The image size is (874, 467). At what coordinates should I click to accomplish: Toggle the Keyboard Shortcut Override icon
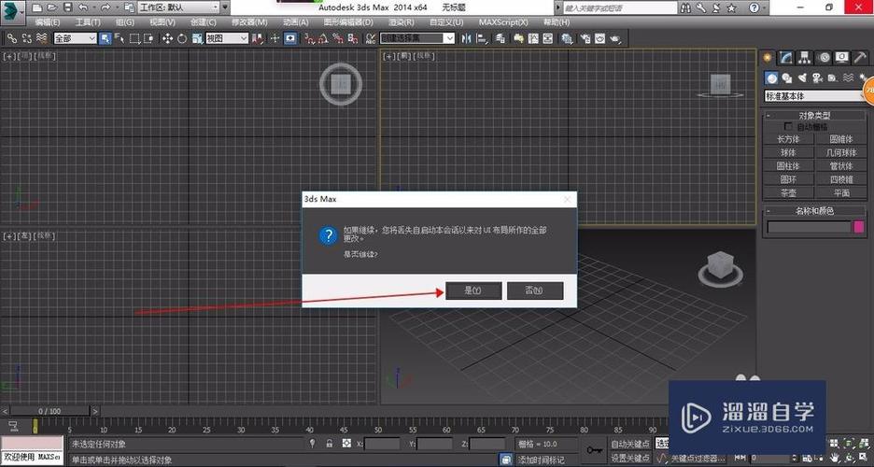click(290, 38)
